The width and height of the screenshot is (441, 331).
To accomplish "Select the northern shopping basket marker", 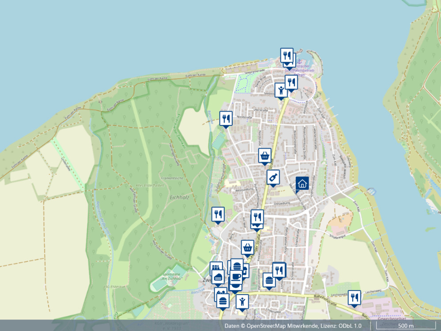I will point(264,155).
